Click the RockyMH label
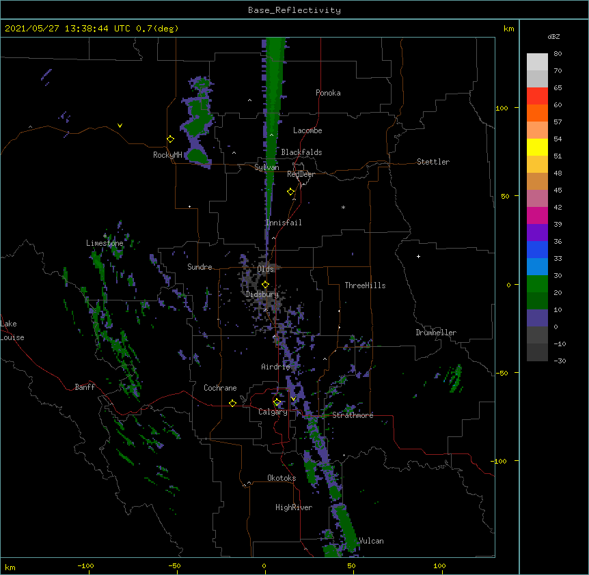Screen dimensions: 589x575 click(x=167, y=155)
